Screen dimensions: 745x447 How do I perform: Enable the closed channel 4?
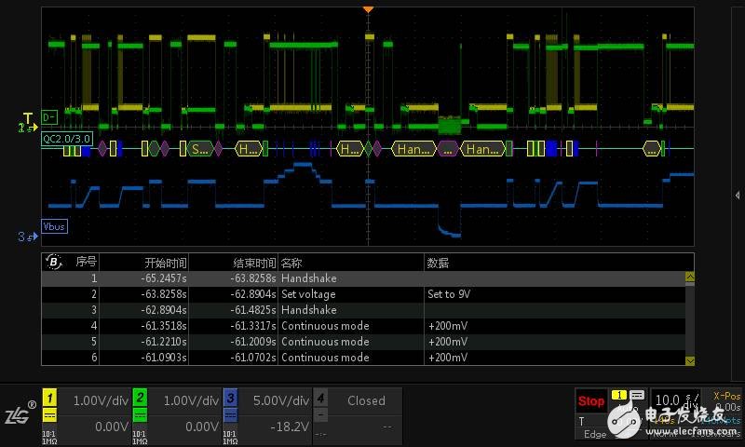point(320,400)
